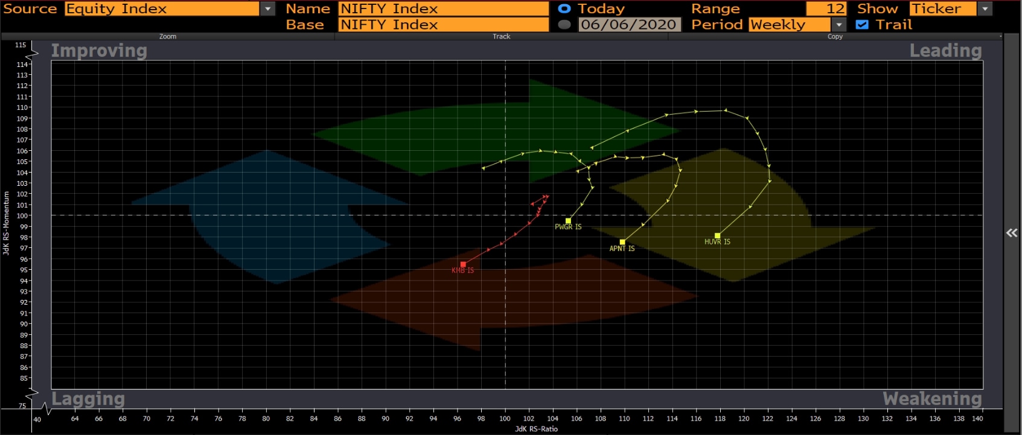This screenshot has height=435, width=1022.
Task: Uncheck the Trail checkbox
Action: pos(862,25)
